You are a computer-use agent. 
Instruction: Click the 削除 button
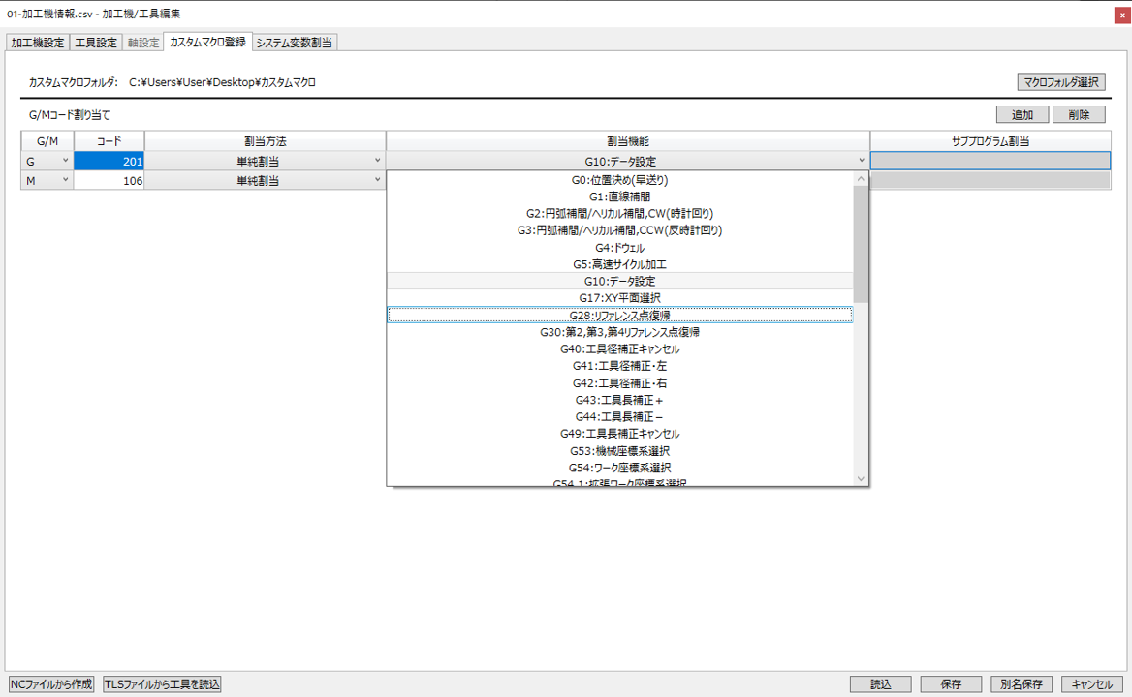(1079, 115)
